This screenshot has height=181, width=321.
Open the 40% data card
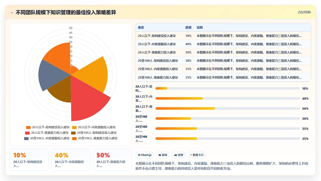tap(71, 160)
